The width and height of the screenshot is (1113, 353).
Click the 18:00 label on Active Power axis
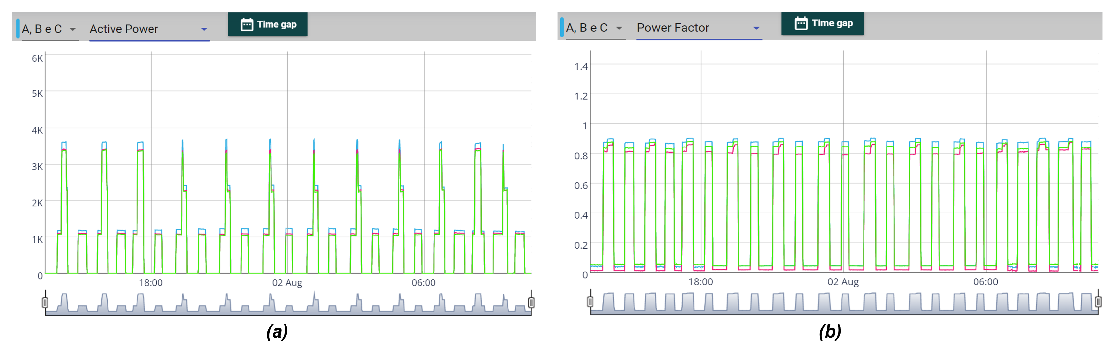(150, 283)
